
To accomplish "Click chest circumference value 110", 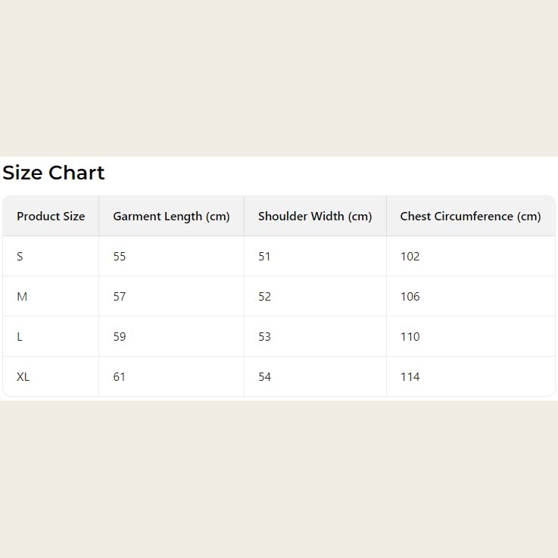I will click(410, 337).
